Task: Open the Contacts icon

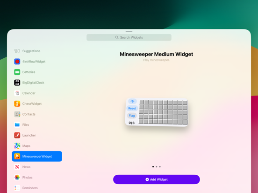Action: click(17, 114)
